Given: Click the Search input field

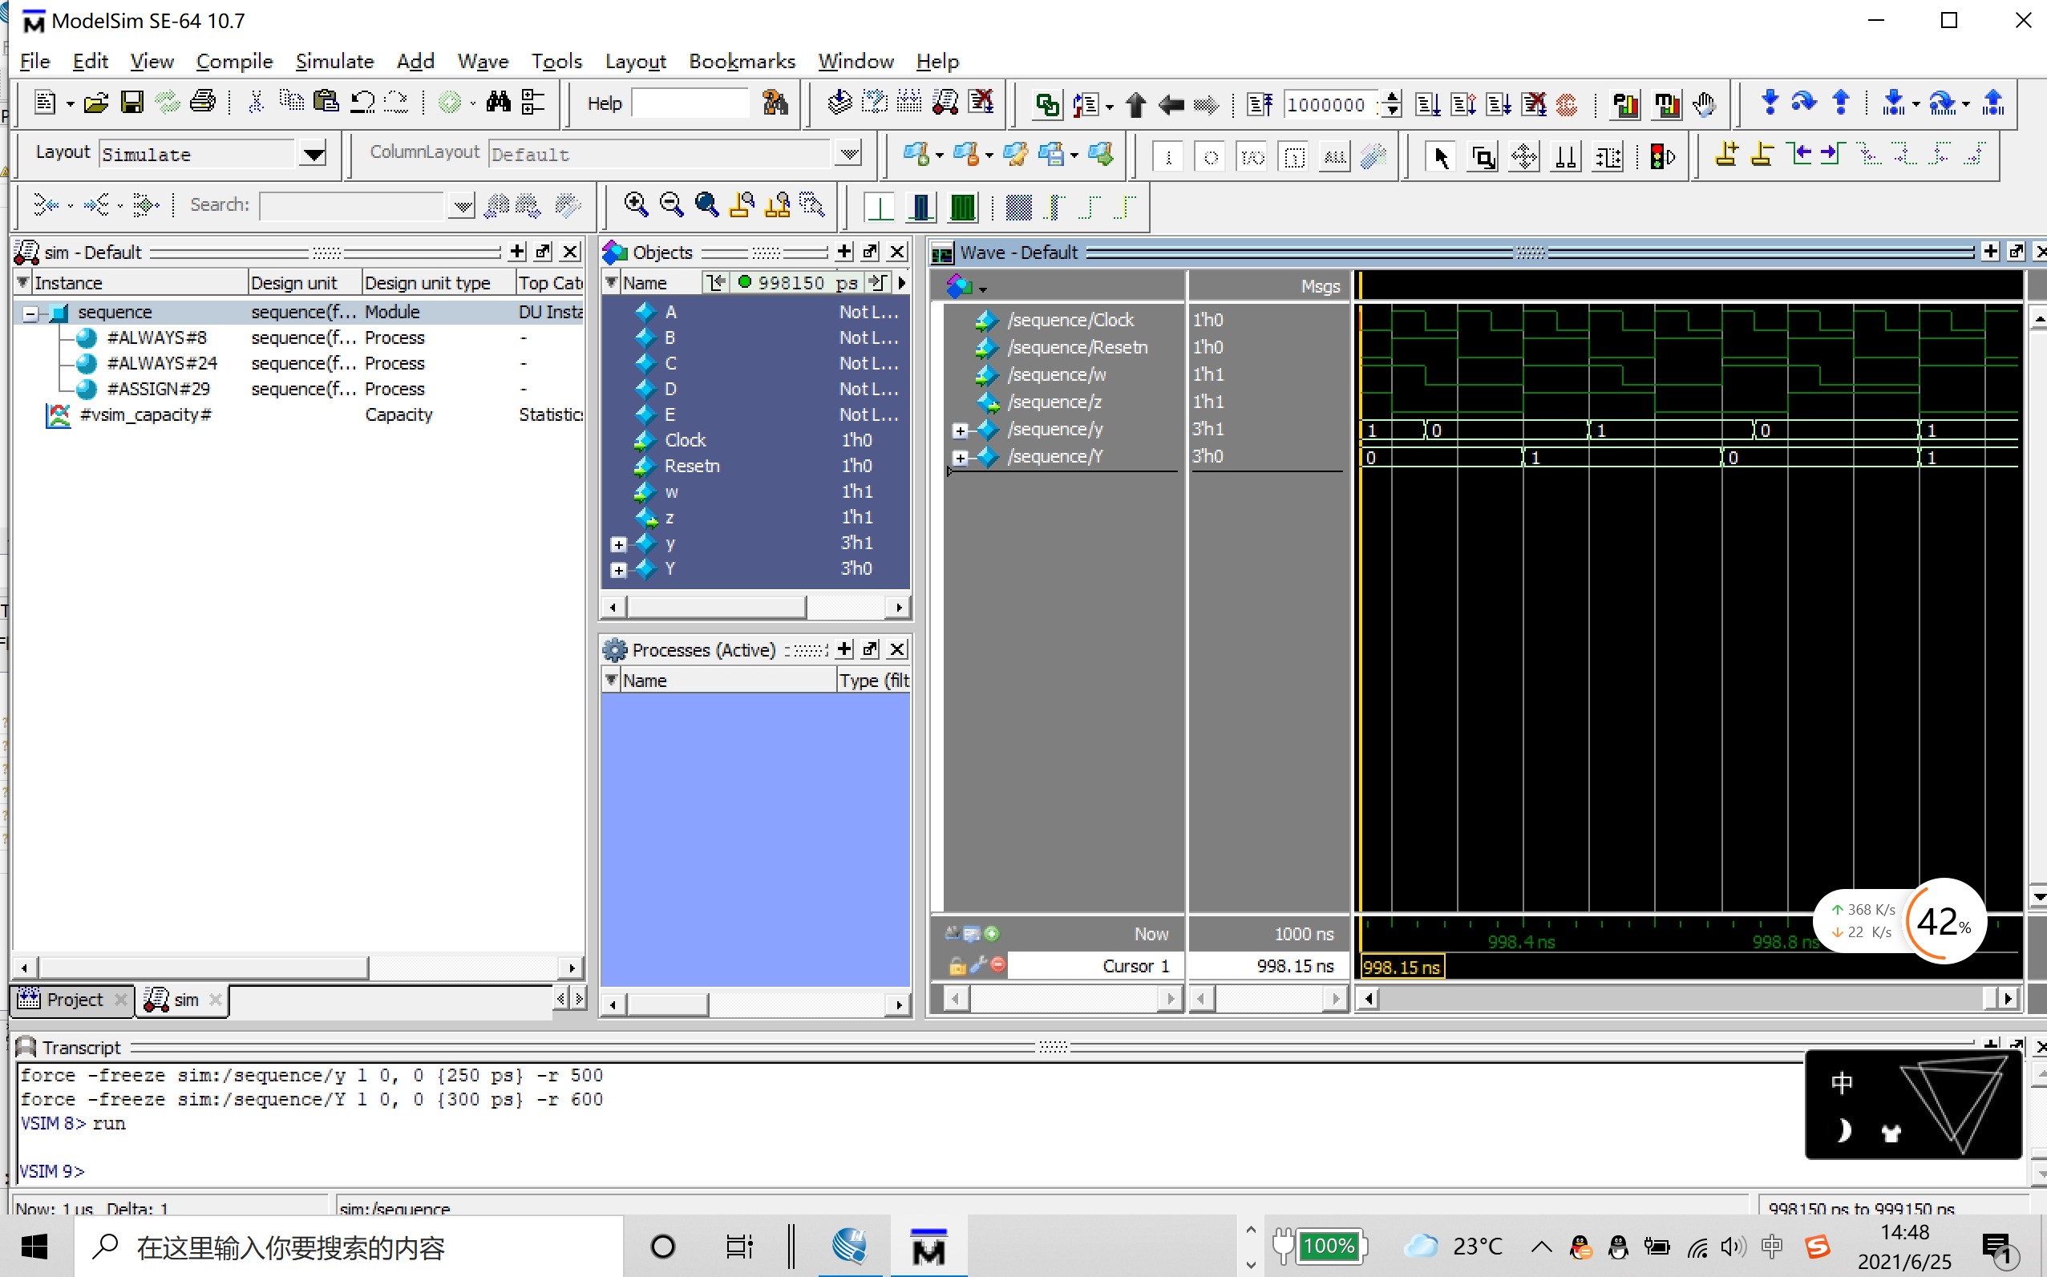Looking at the screenshot, I should click(350, 204).
